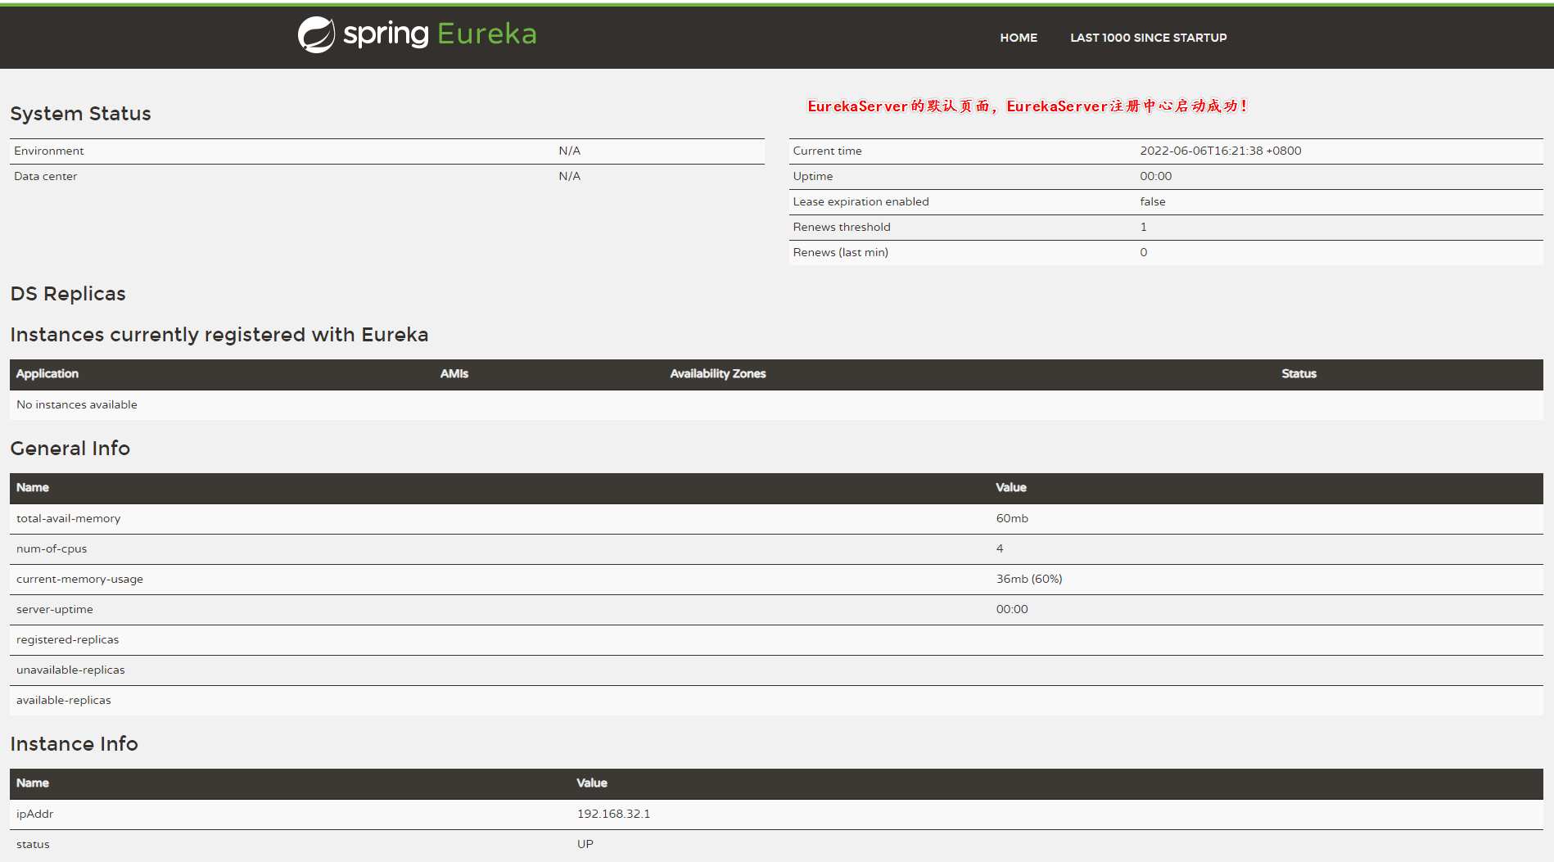Click the DS Replicas heading
This screenshot has height=862, width=1554.
tap(68, 294)
